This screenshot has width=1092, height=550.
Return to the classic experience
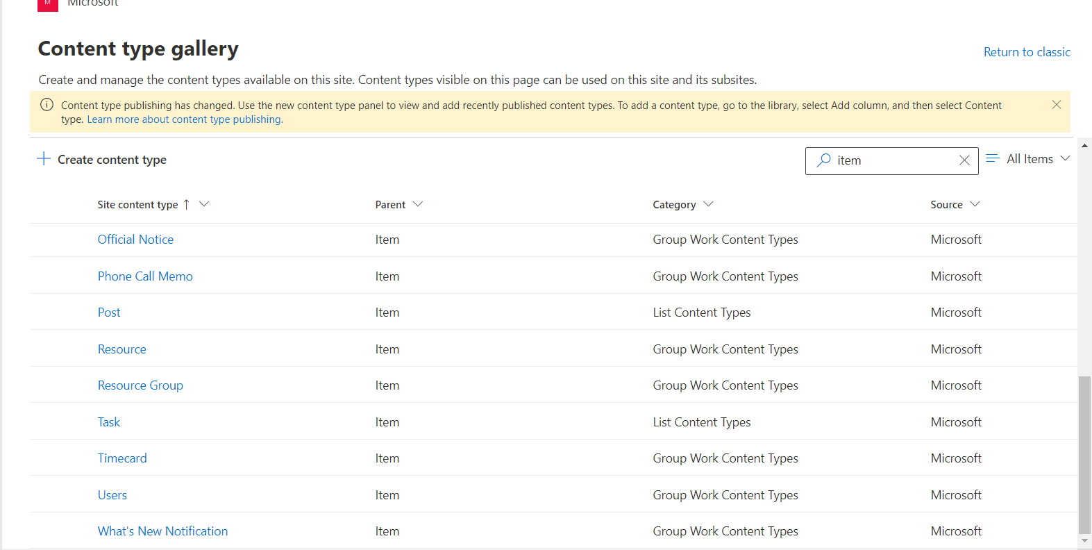[x=1027, y=52]
